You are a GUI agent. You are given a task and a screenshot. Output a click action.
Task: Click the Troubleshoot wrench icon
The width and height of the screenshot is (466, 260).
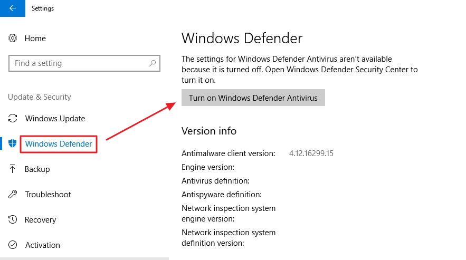(x=13, y=194)
